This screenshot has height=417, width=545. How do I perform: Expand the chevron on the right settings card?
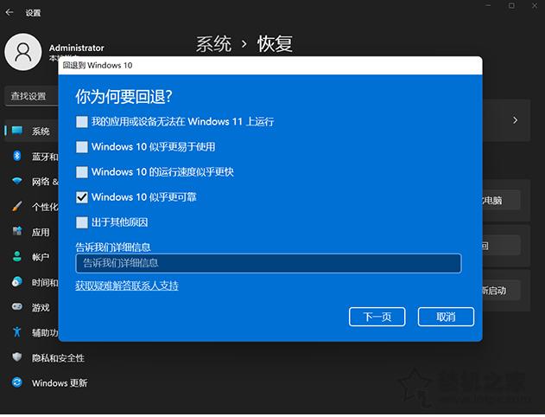click(515, 120)
